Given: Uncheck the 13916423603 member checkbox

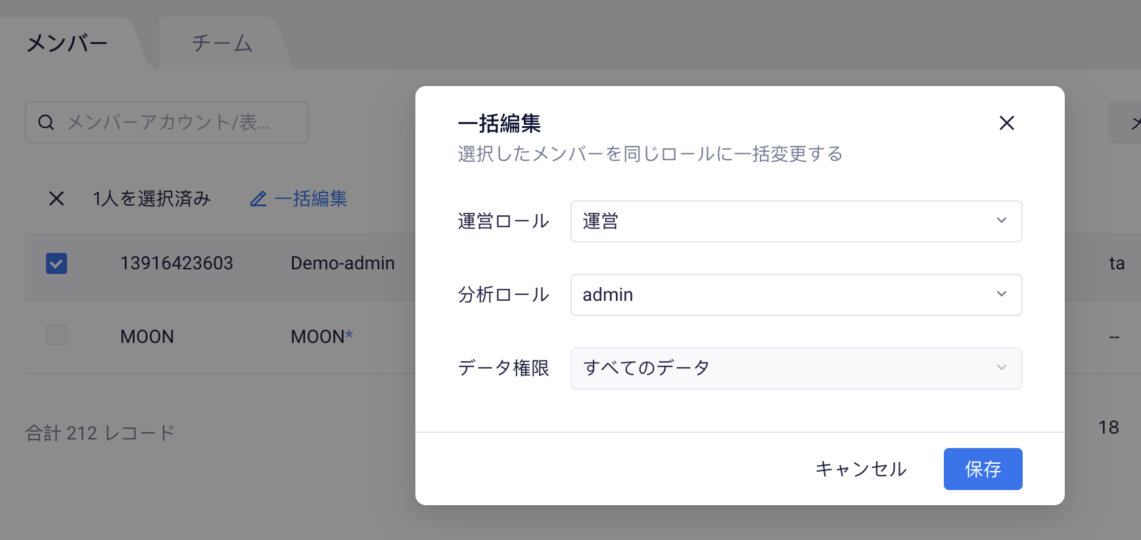Looking at the screenshot, I should tap(57, 263).
